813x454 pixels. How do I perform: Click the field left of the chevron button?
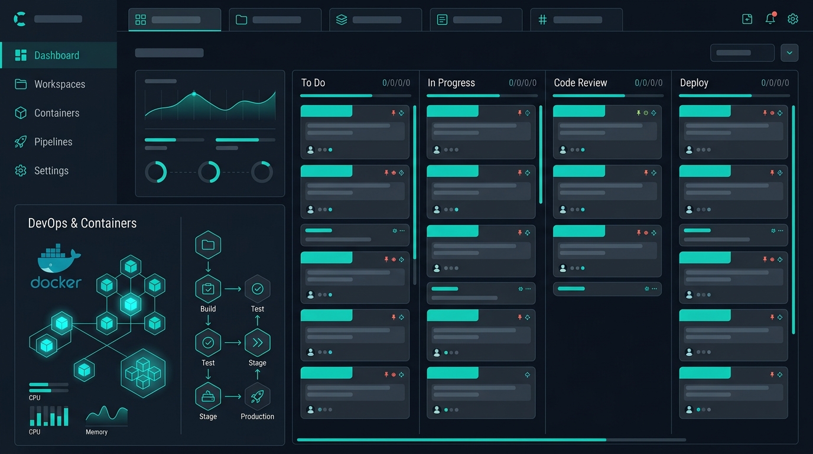pyautogui.click(x=742, y=53)
